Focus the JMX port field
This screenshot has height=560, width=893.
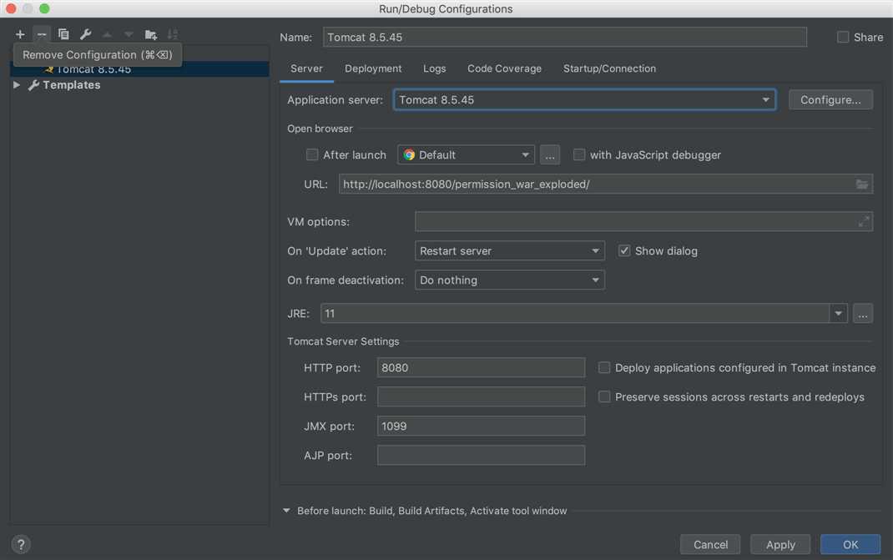coord(481,426)
